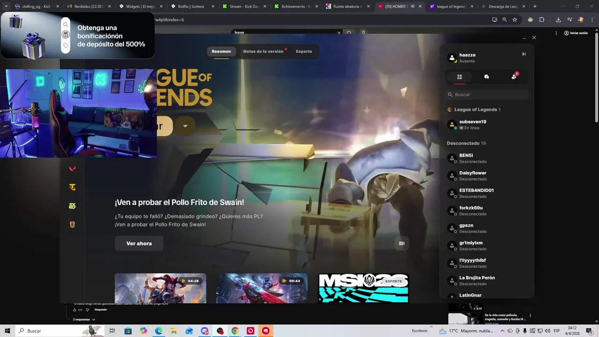This screenshot has height=337, width=599.
Task: Mute the HOMER tab speaker icon
Action: pyautogui.click(x=412, y=7)
